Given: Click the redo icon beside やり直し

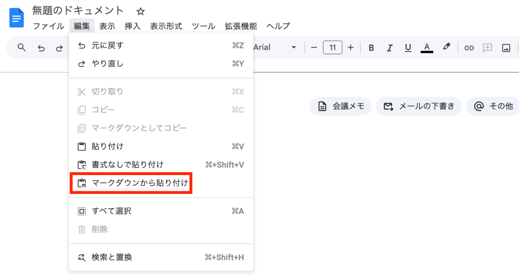Looking at the screenshot, I should tap(81, 64).
